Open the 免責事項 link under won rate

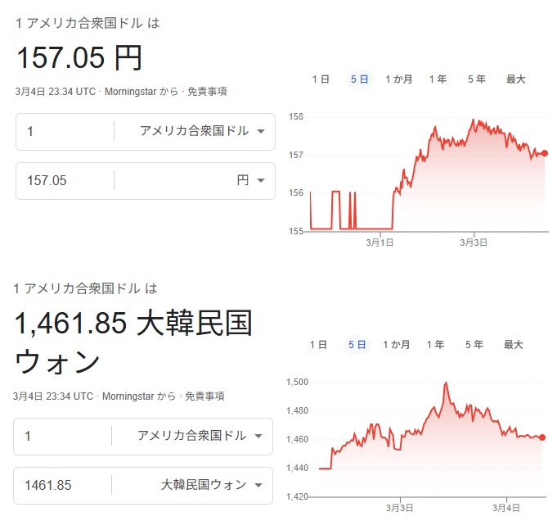pos(204,396)
